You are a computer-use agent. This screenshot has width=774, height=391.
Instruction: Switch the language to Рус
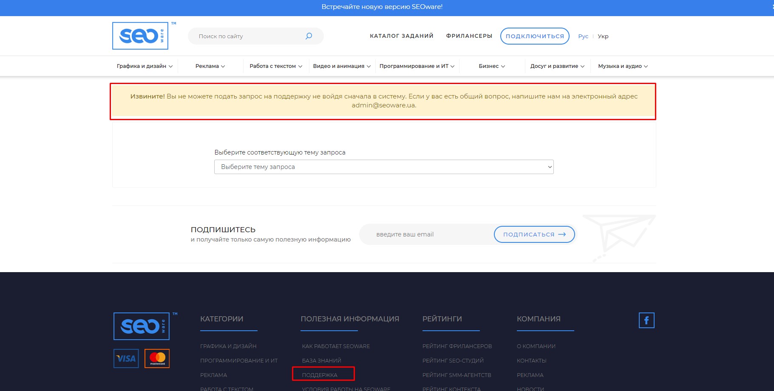583,37
